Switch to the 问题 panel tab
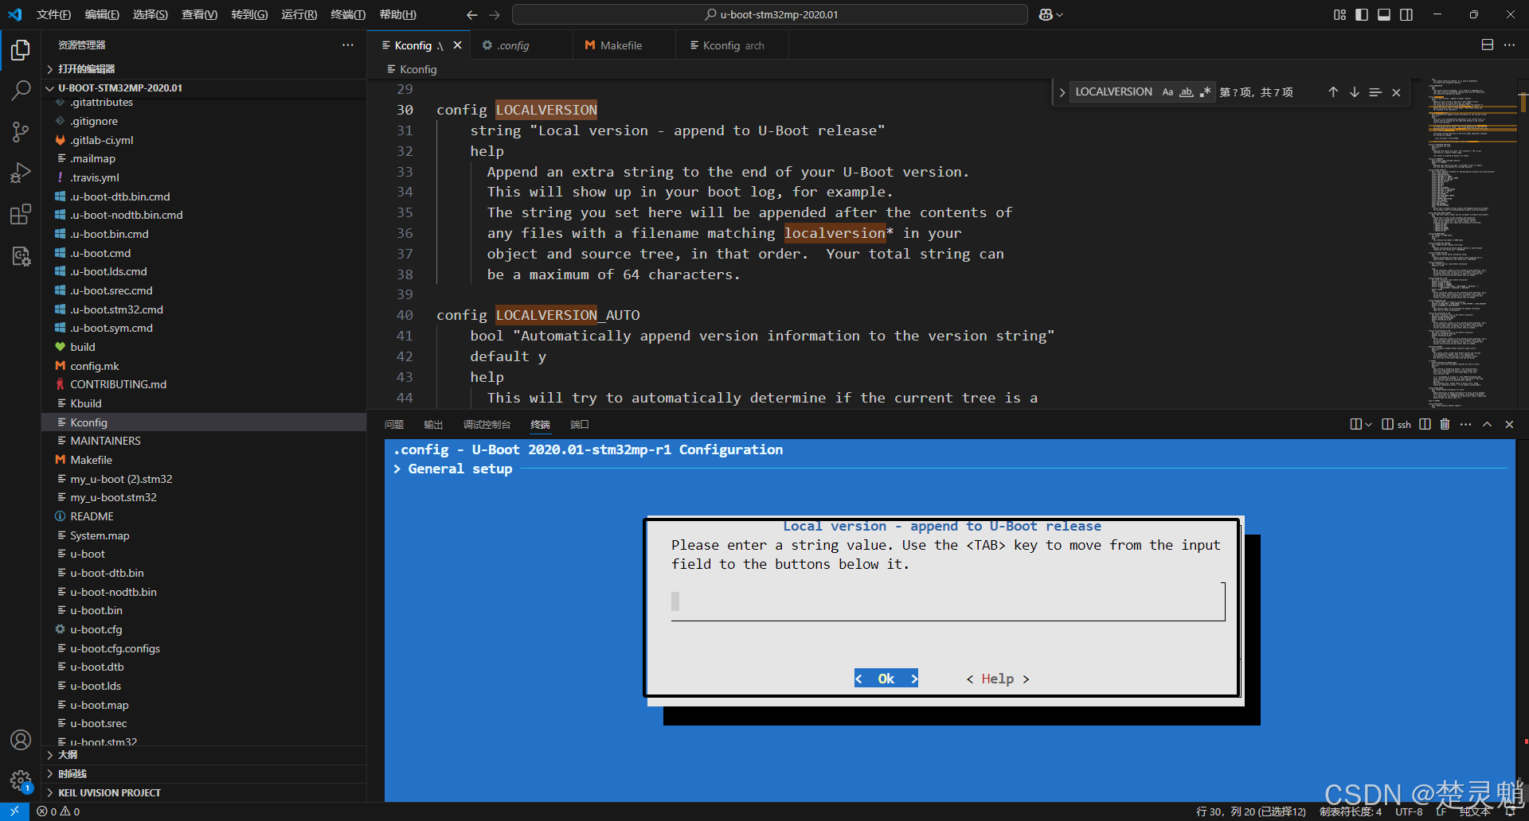The image size is (1529, 821). click(394, 424)
